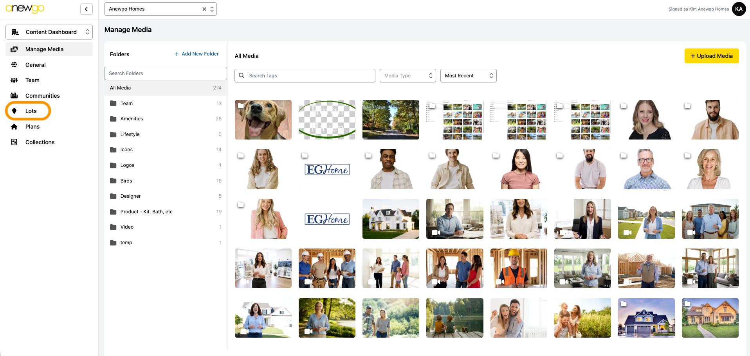The width and height of the screenshot is (750, 356).
Task: Click the Communities buildings icon
Action: coord(14,96)
